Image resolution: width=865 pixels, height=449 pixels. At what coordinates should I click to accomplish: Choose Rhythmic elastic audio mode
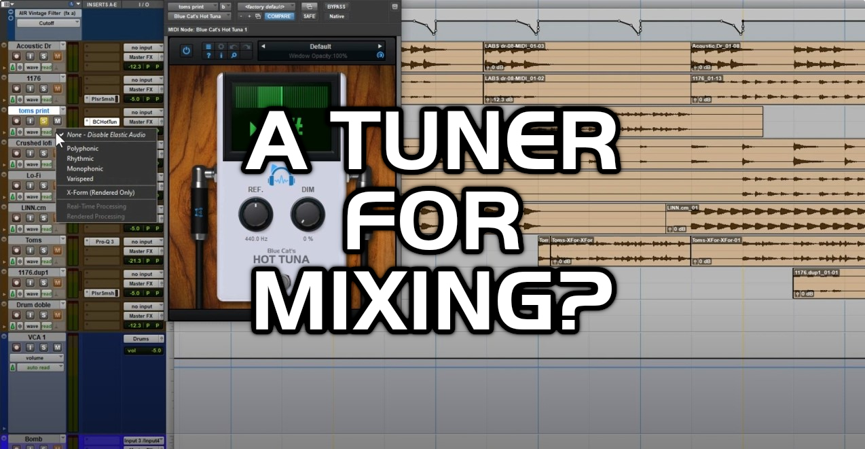coord(80,158)
